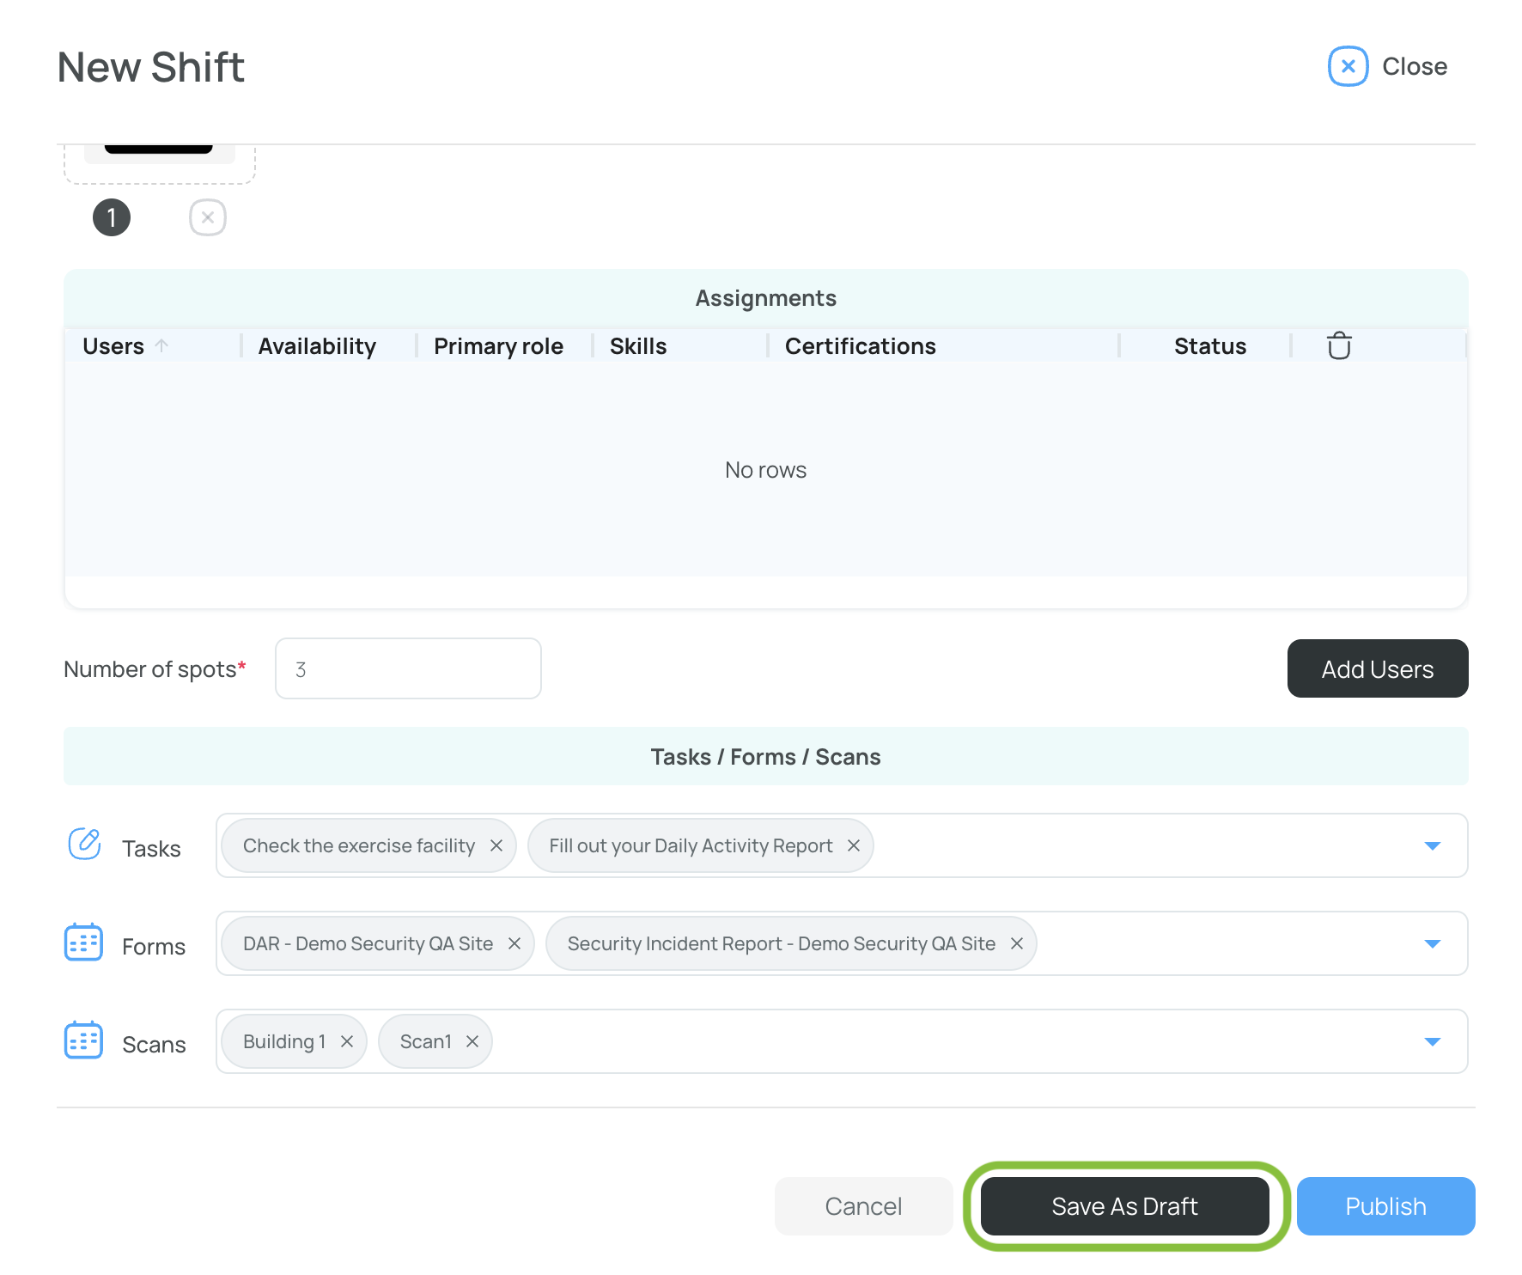The height and width of the screenshot is (1275, 1522).
Task: Click the Building 1 chip label
Action: 284,1041
